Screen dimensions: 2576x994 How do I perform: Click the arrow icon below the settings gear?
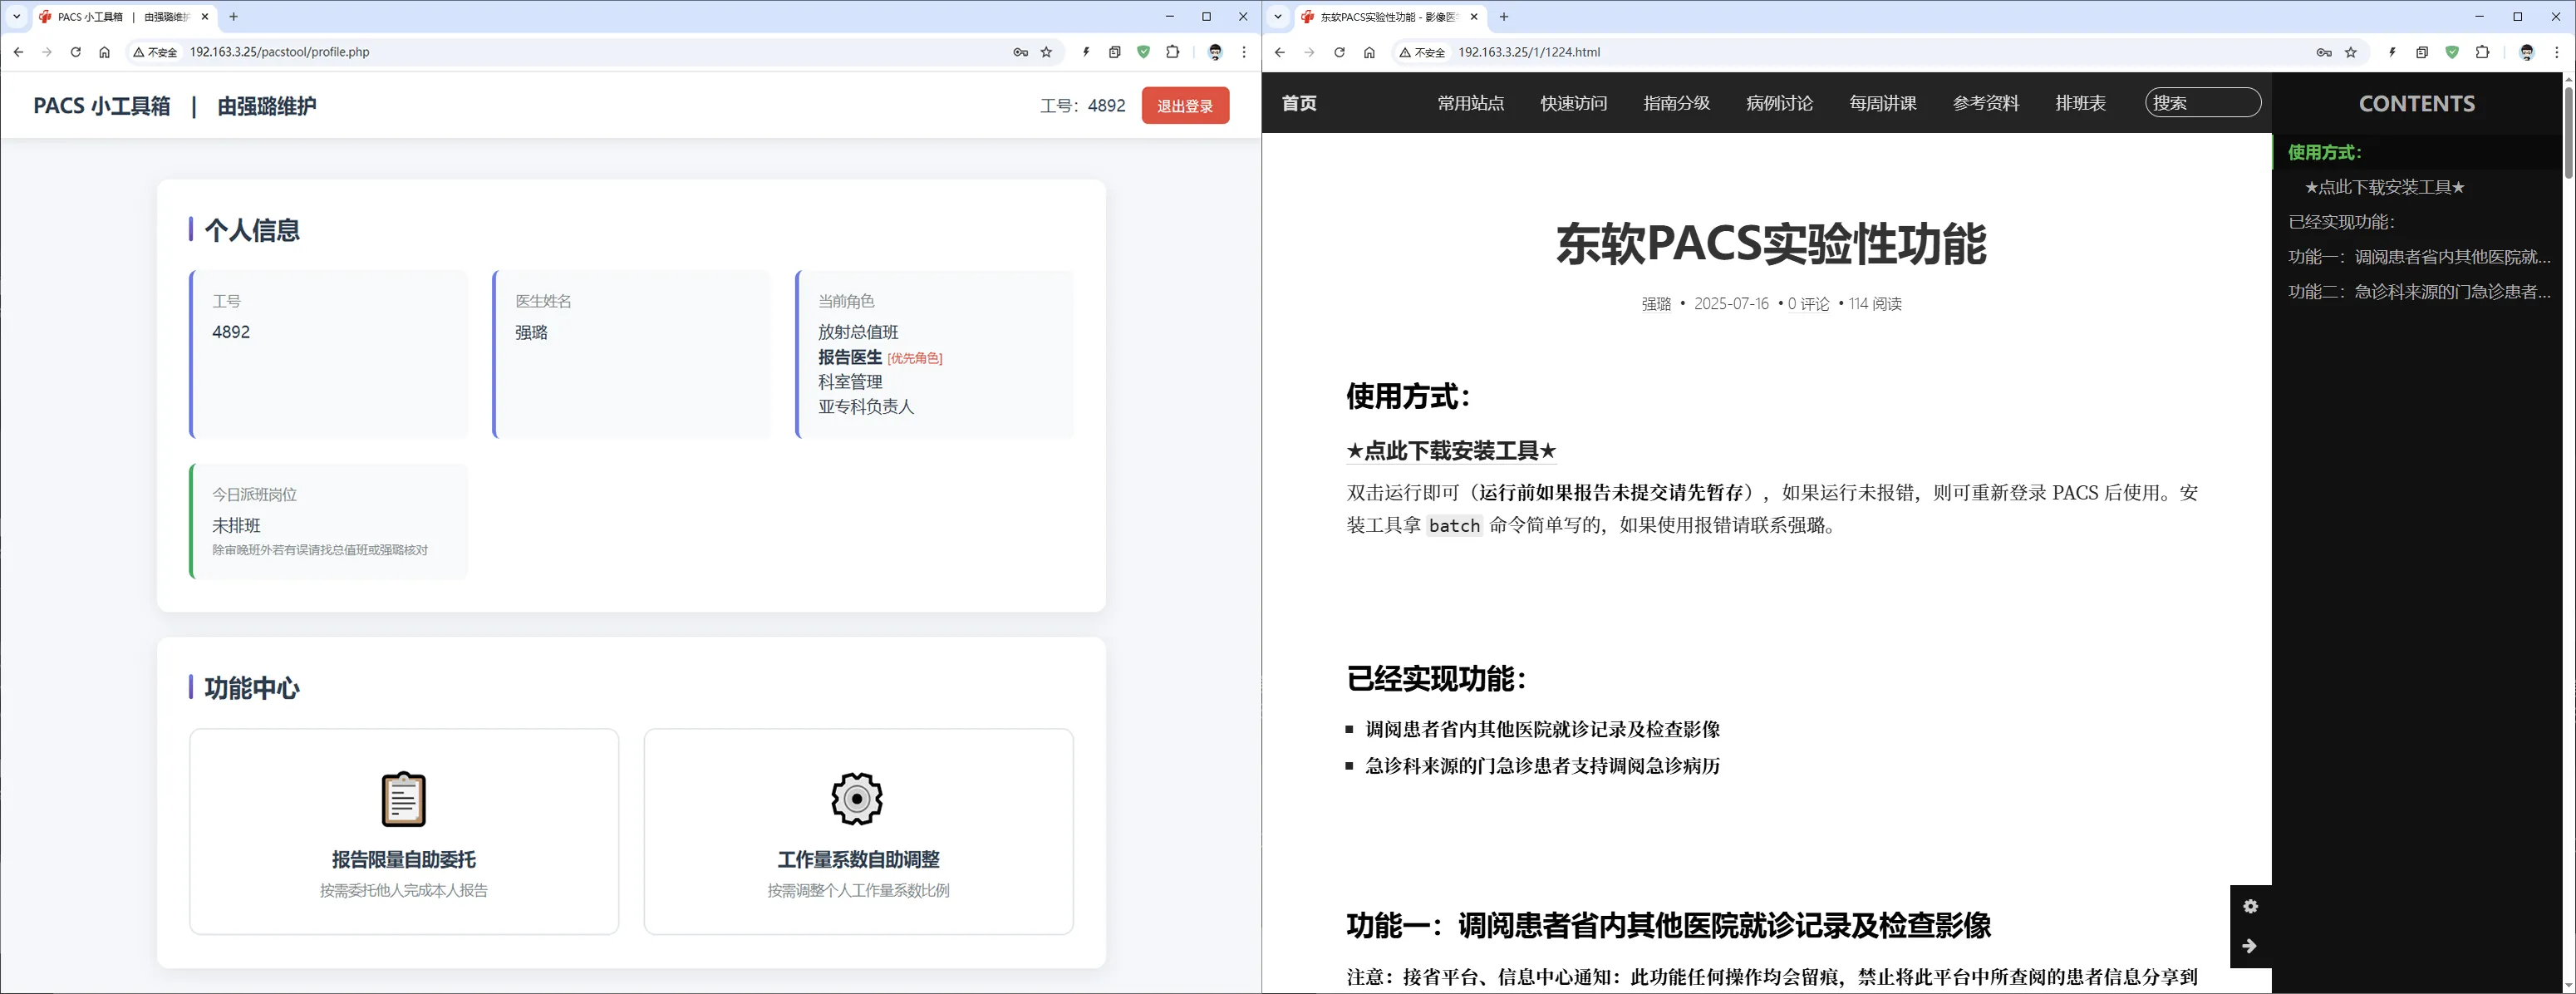[2250, 946]
